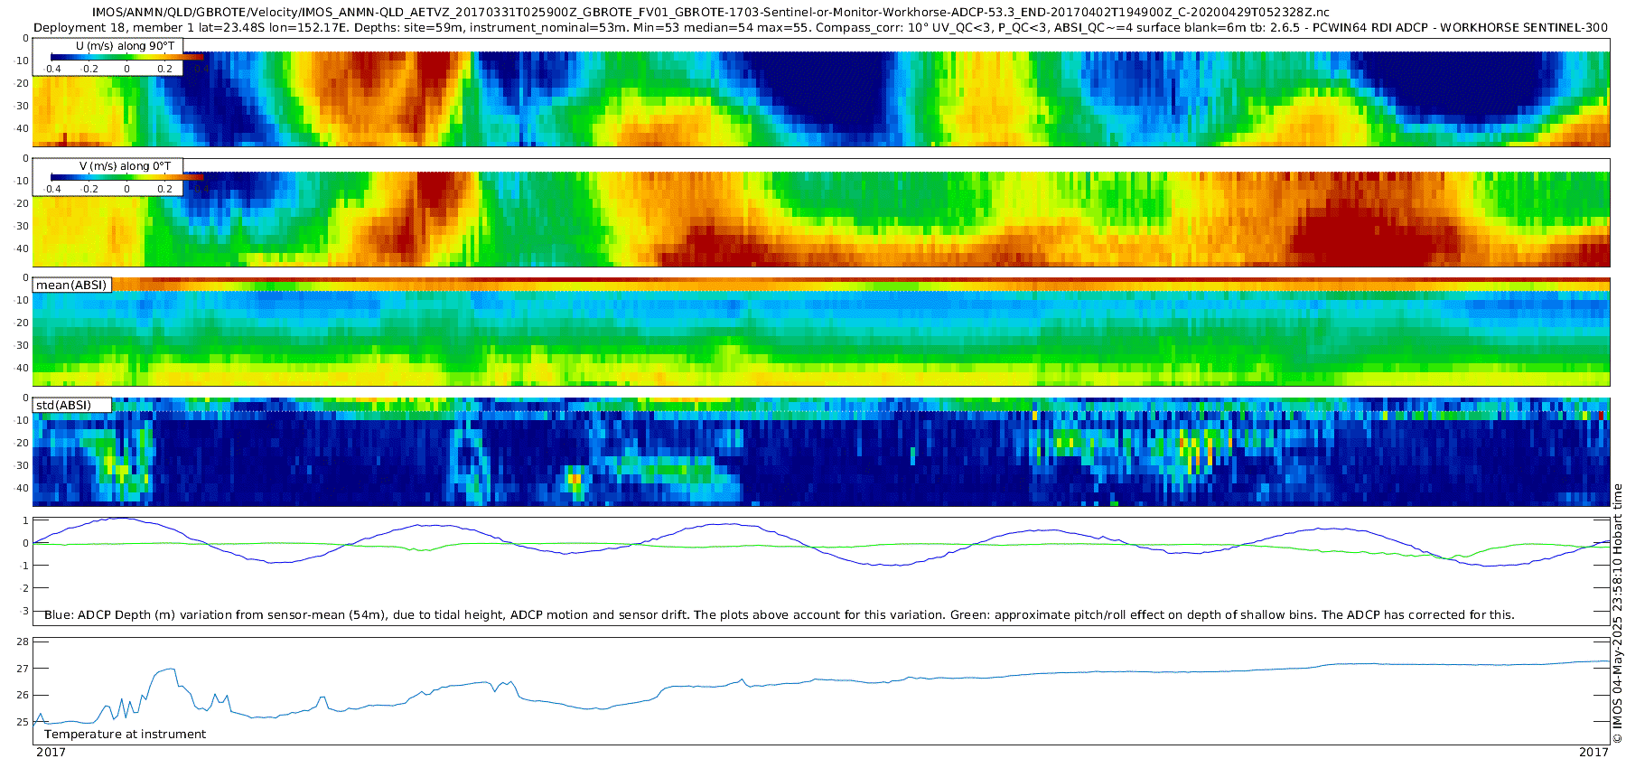Click the 'mean(ABSI)' panel label
Screen dimensions: 1626x768
point(71,286)
